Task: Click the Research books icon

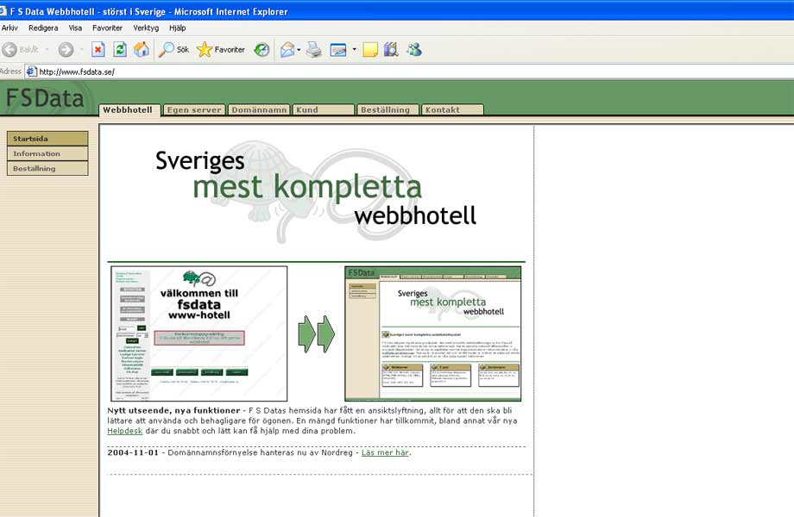Action: pyautogui.click(x=392, y=49)
